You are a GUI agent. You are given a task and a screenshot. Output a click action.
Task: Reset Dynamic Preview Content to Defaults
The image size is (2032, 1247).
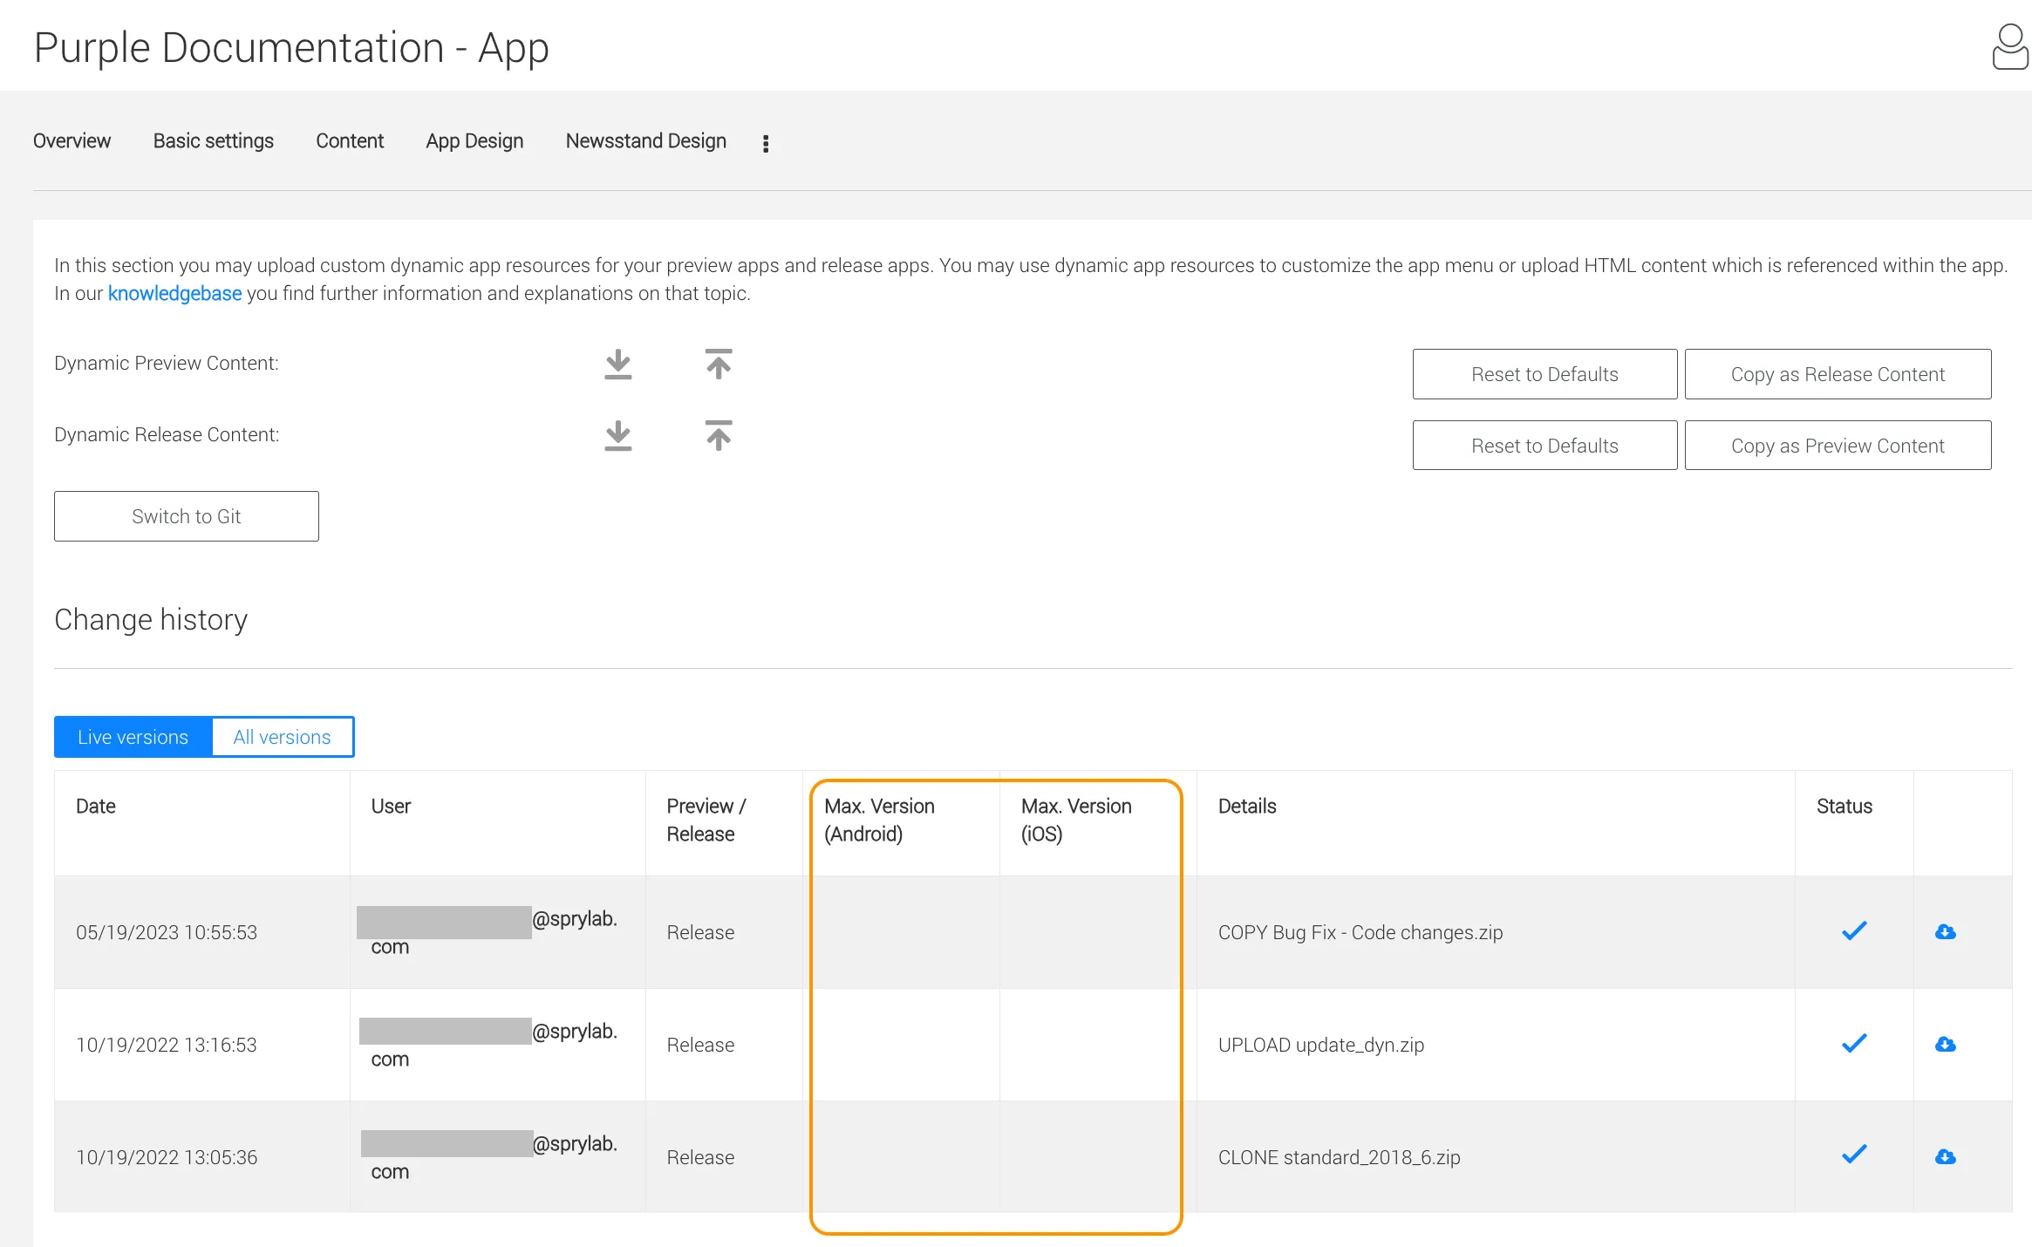coord(1544,374)
